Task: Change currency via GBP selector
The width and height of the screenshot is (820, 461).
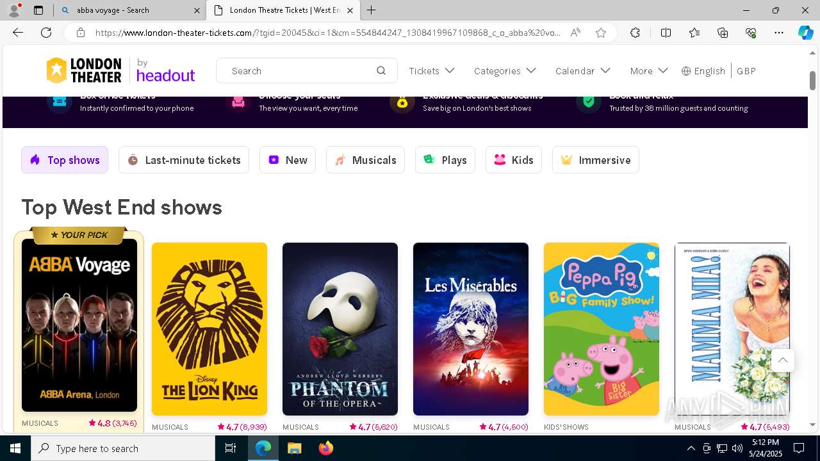Action: click(746, 71)
